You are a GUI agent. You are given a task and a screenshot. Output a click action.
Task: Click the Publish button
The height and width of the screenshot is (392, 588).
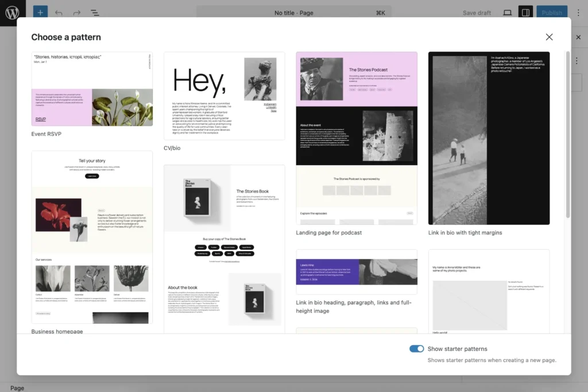[552, 13]
